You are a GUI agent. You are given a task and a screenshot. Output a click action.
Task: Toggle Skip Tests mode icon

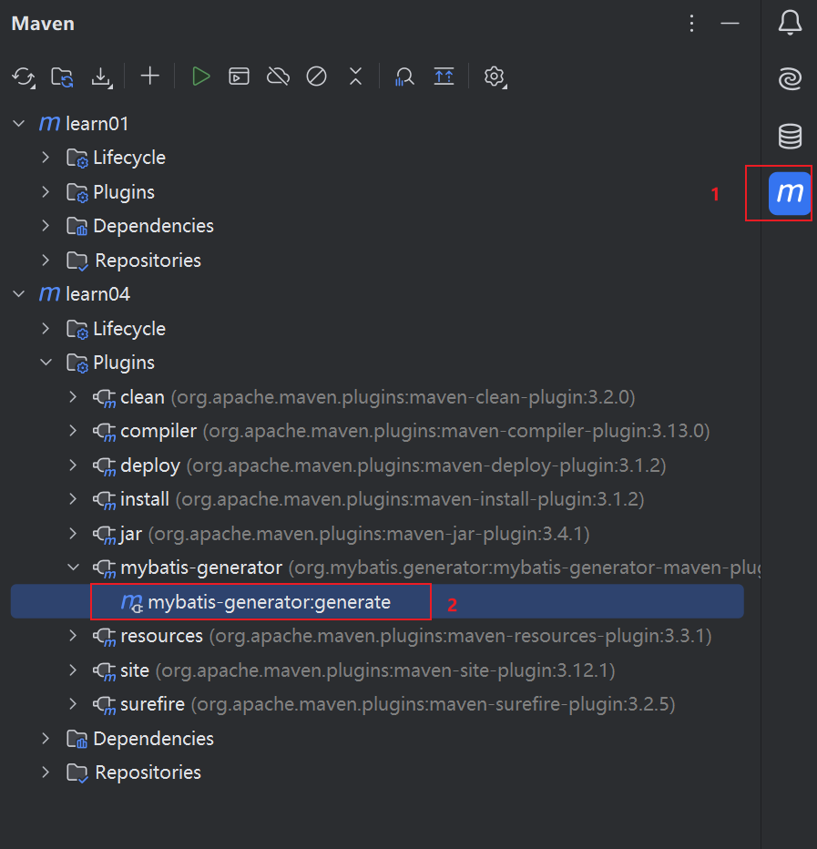(317, 77)
